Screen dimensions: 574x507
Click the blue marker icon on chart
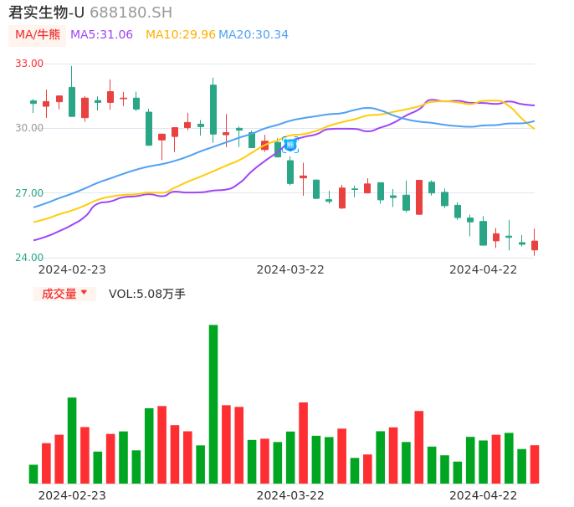point(290,145)
